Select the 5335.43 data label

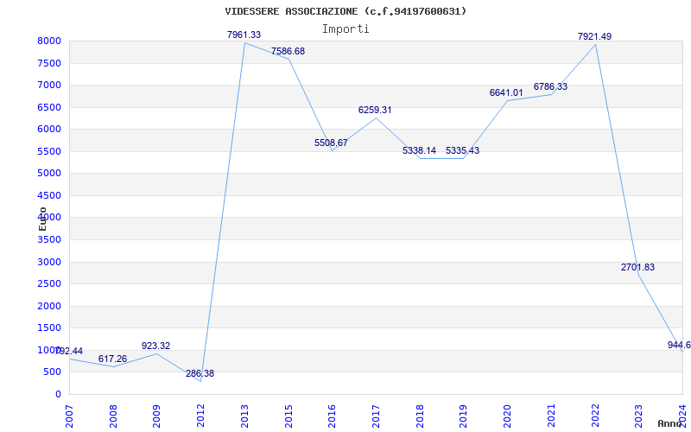click(x=462, y=150)
